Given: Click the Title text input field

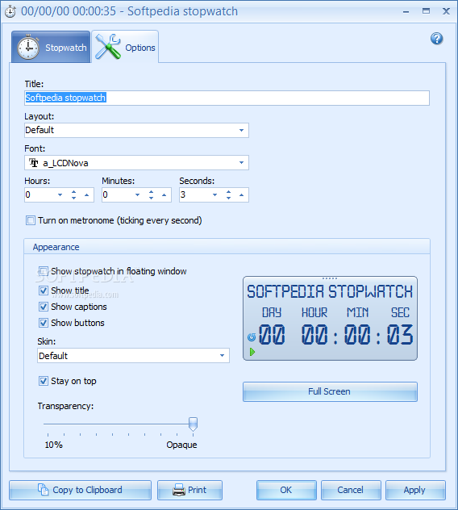Looking at the screenshot, I should tap(227, 98).
